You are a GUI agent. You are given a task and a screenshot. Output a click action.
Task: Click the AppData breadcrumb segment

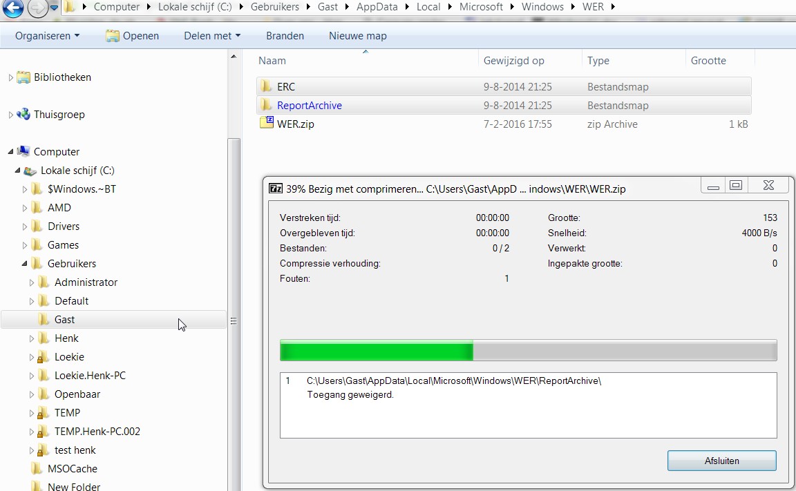[377, 7]
